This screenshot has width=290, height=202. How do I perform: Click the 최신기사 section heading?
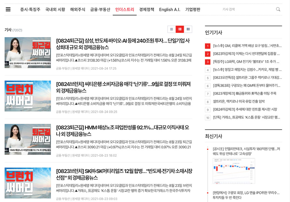214,136
